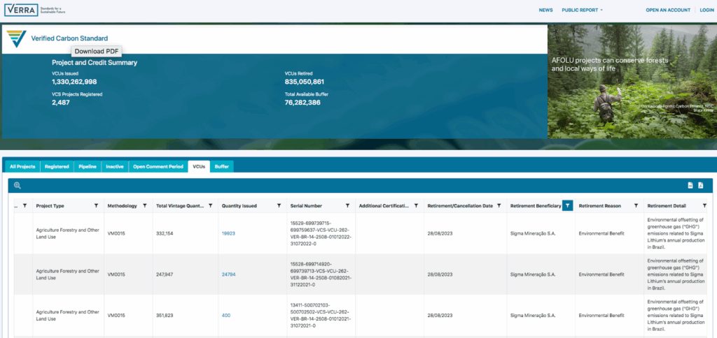Viewport: 717px width, 338px height.
Task: Open the quantity issued link 400
Action: (226, 315)
